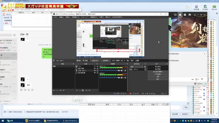
Task: Click the home icon in game platform window
Action: point(180,15)
